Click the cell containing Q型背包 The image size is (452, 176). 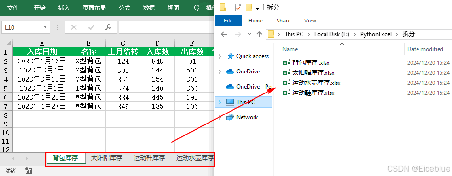[x=89, y=79]
